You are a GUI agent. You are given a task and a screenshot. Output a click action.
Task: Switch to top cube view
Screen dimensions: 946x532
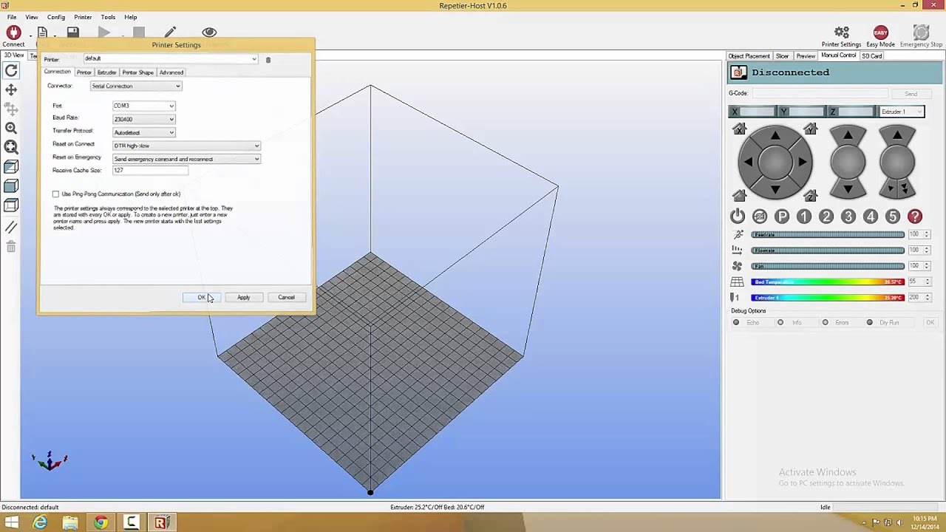click(11, 205)
